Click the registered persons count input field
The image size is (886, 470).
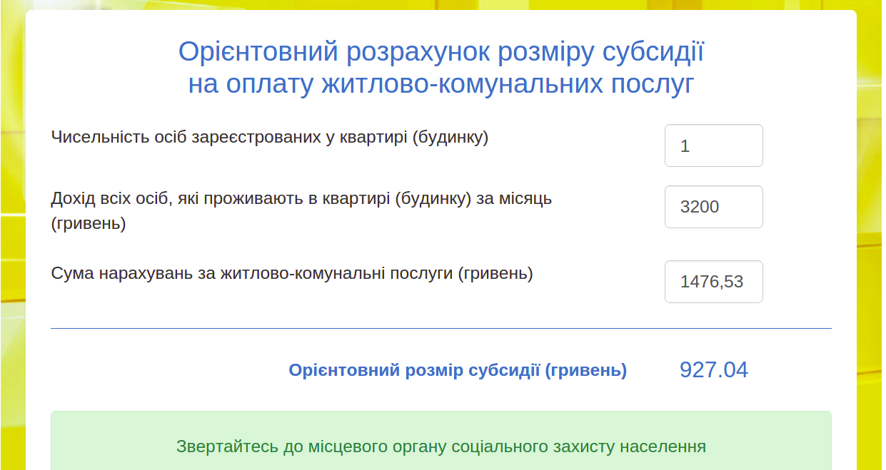point(713,145)
